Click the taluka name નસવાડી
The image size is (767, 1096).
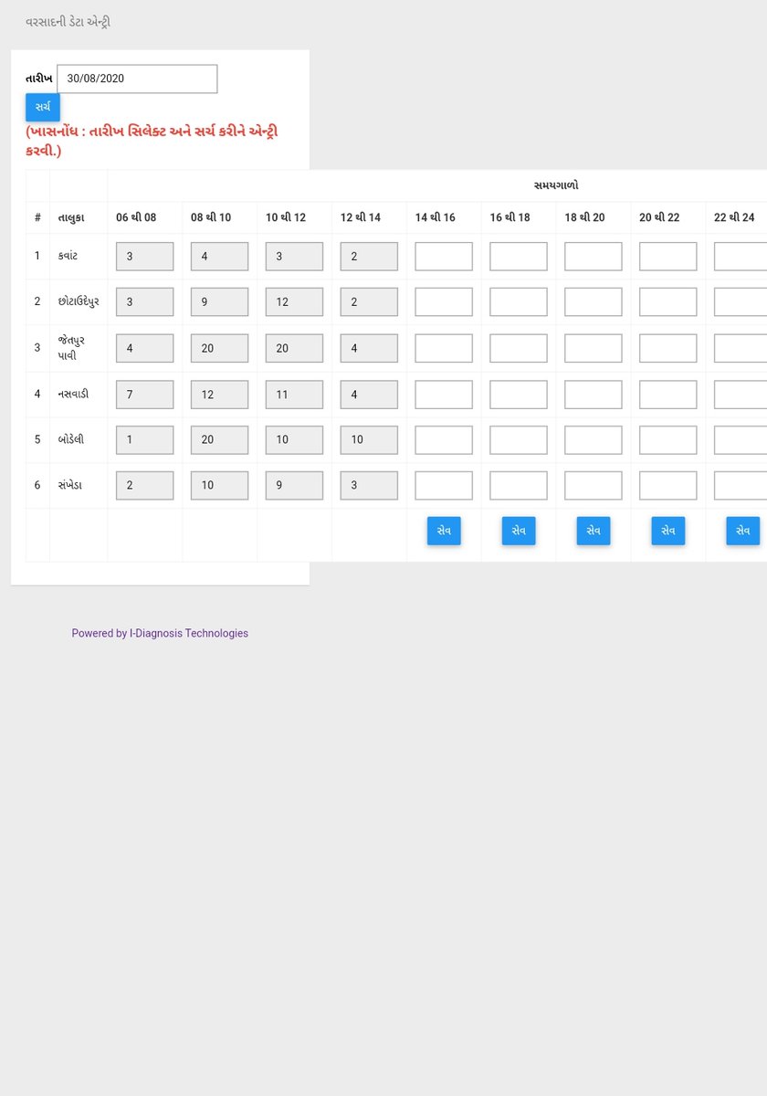(73, 394)
